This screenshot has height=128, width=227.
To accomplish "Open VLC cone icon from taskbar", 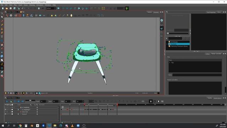I will (x=72, y=126).
